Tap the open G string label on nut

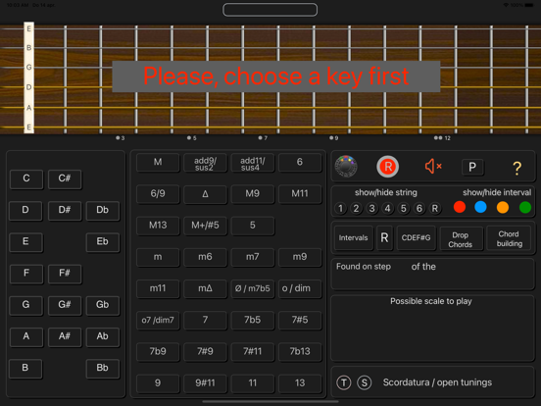(29, 67)
